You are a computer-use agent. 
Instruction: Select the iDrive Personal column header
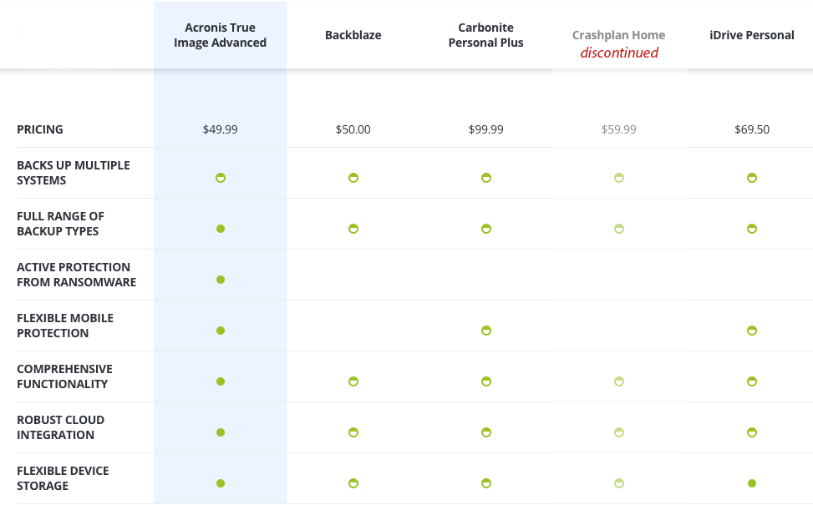tap(752, 35)
